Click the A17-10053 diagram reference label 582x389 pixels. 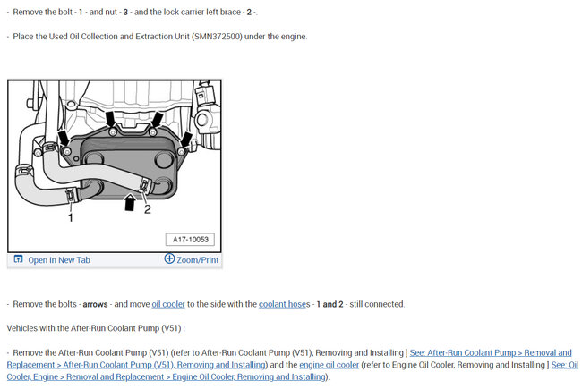click(190, 239)
